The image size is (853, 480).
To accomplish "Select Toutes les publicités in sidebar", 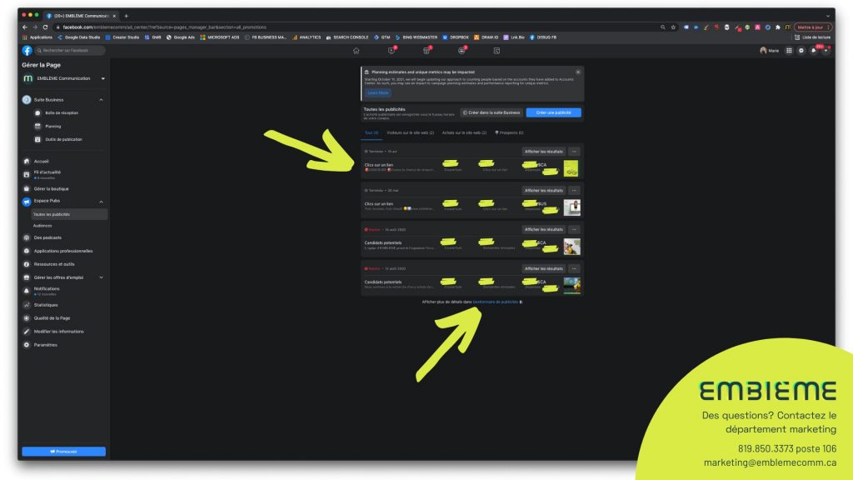I will pyautogui.click(x=68, y=214).
